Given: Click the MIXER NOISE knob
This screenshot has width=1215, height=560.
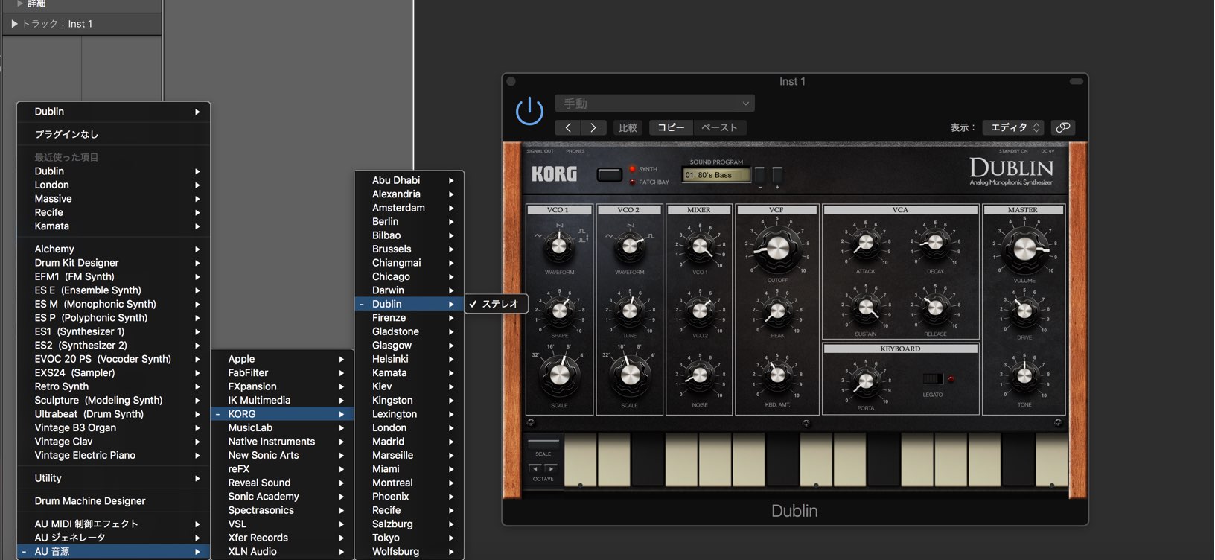Looking at the screenshot, I should click(699, 376).
